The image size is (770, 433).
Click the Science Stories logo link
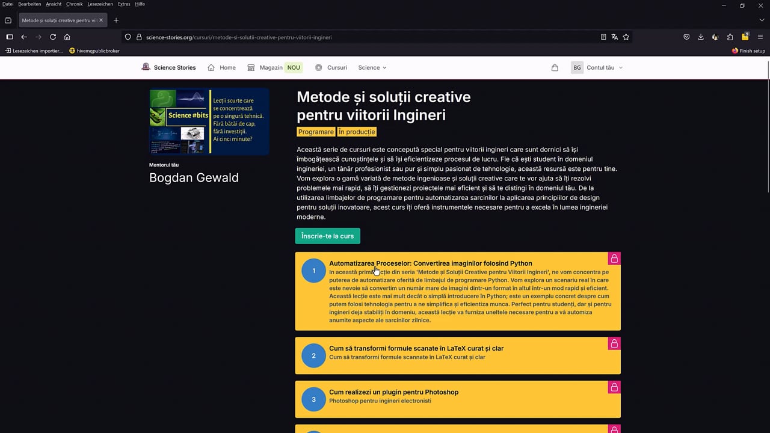tap(168, 67)
